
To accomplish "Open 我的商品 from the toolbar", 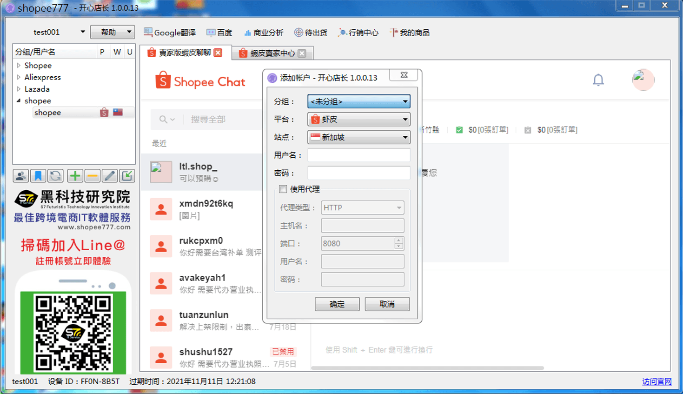I will tap(410, 33).
